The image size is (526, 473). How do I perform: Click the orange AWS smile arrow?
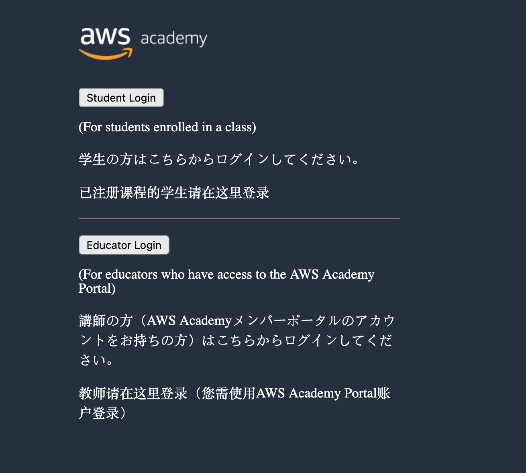(x=106, y=55)
